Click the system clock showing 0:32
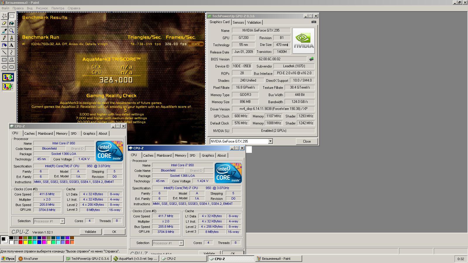Image resolution: width=468 pixels, height=263 pixels. pos(461,259)
